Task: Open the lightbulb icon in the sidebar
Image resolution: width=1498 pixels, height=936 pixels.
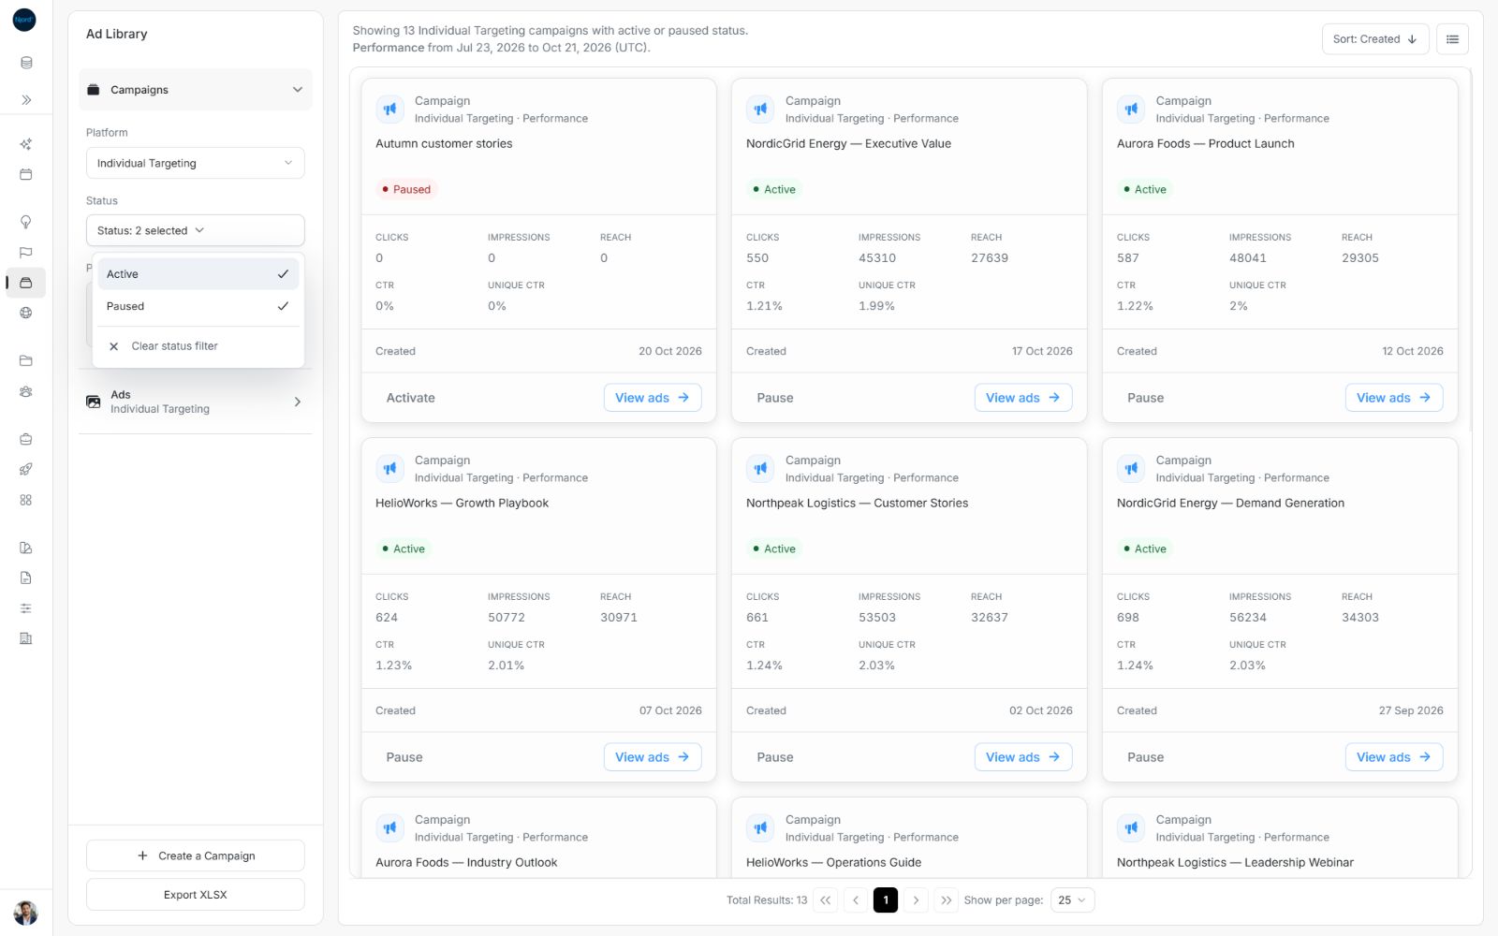Action: [x=26, y=222]
